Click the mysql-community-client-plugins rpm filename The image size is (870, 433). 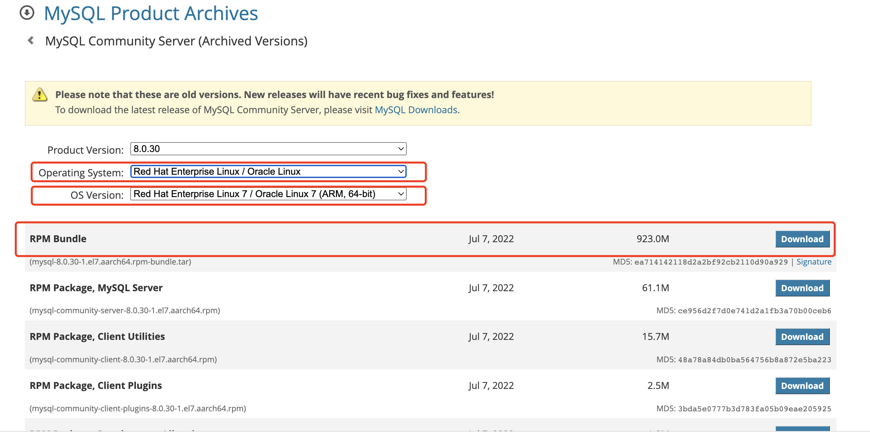click(x=138, y=408)
